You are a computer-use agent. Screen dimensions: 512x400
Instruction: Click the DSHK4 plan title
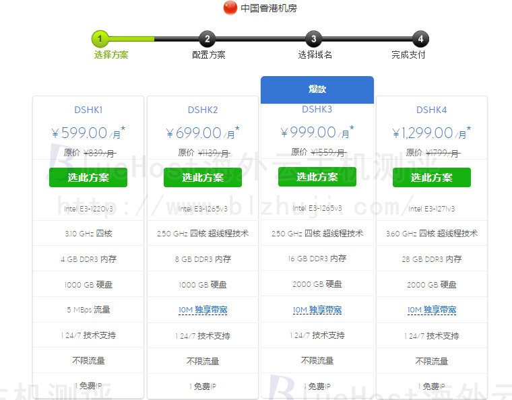coord(432,110)
